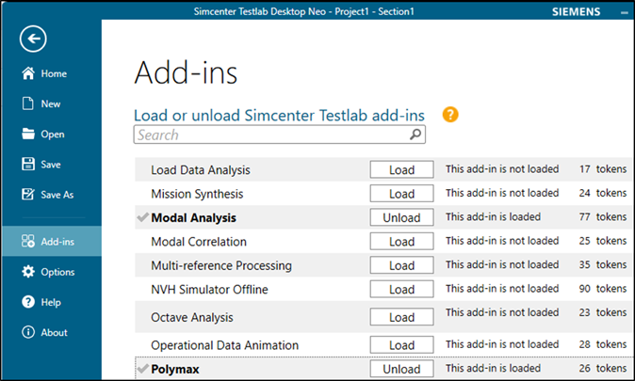This screenshot has width=635, height=381.
Task: Load the Load Data Analysis add-in
Action: [401, 169]
